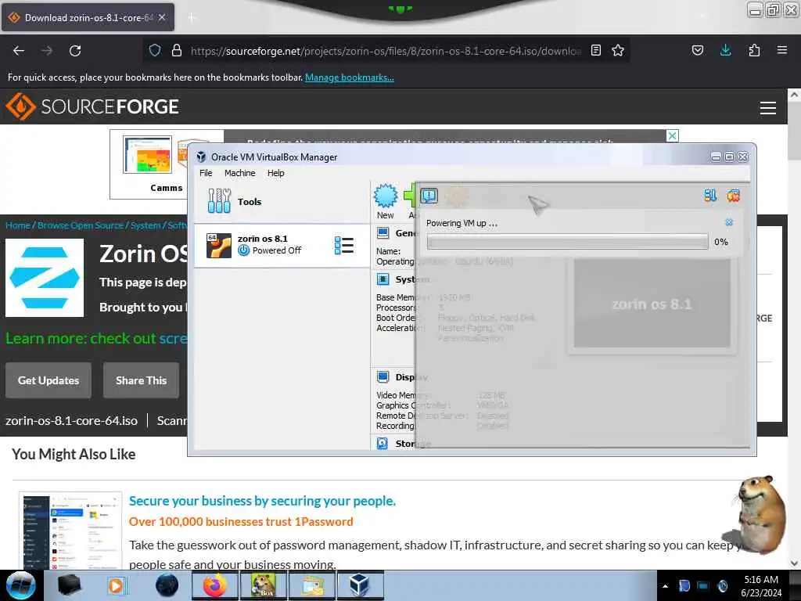801x601 pixels.
Task: Open SourceForge hamburger menu
Action: point(768,108)
